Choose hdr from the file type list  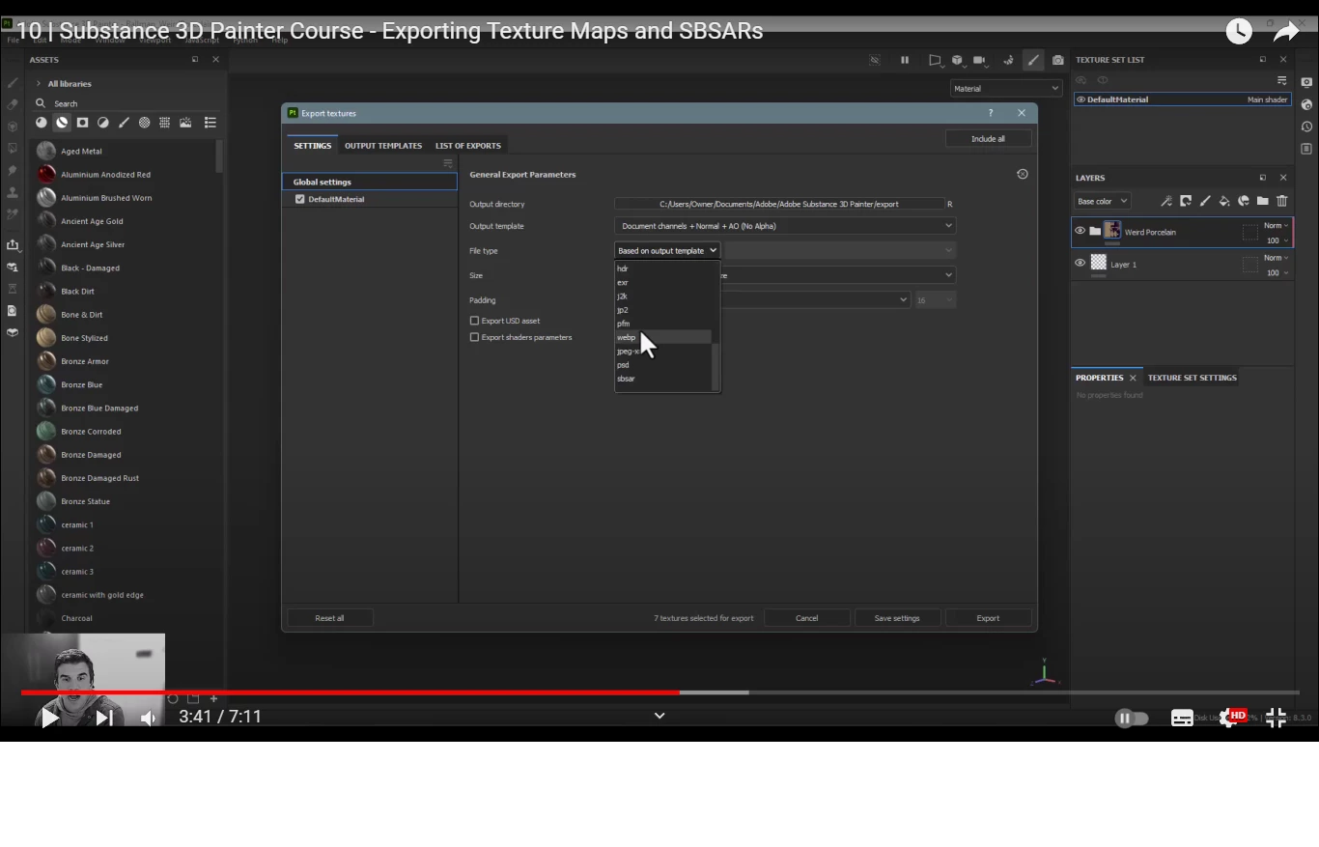point(663,269)
